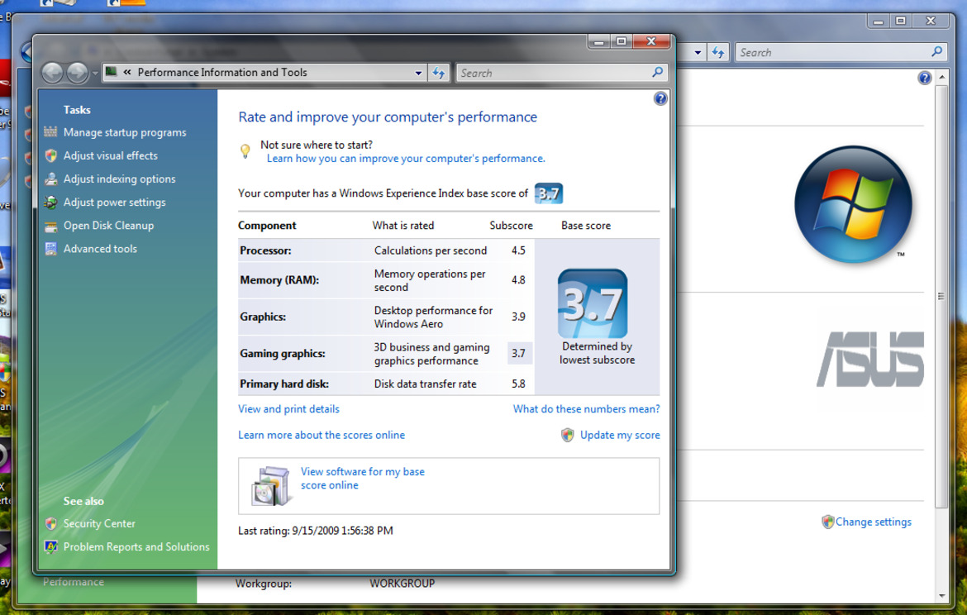Open Learn more about the scores online

click(322, 435)
